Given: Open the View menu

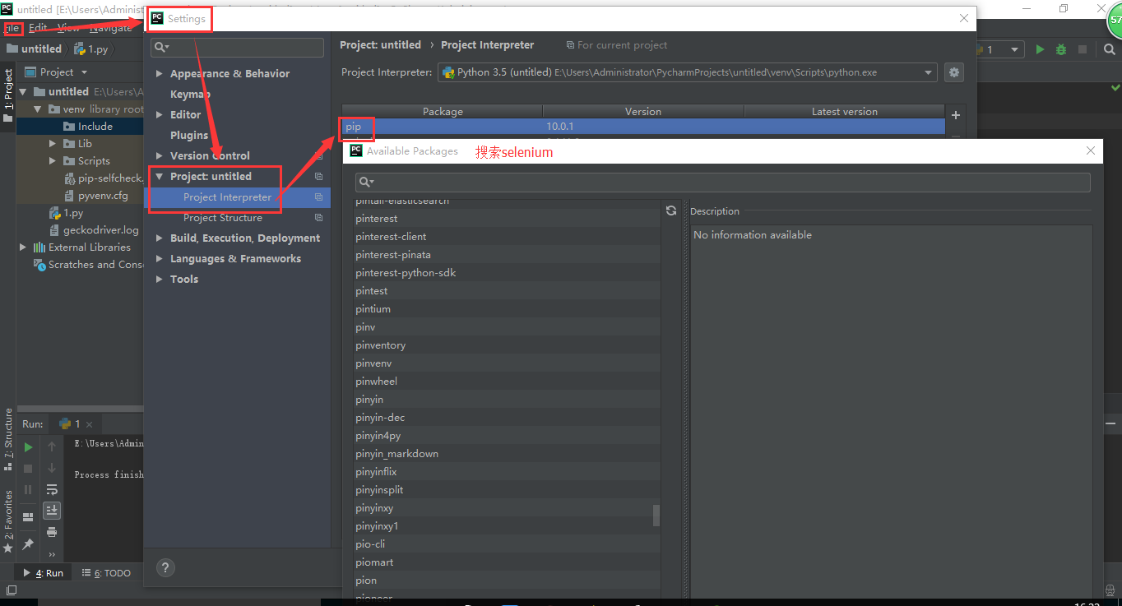Looking at the screenshot, I should point(68,28).
